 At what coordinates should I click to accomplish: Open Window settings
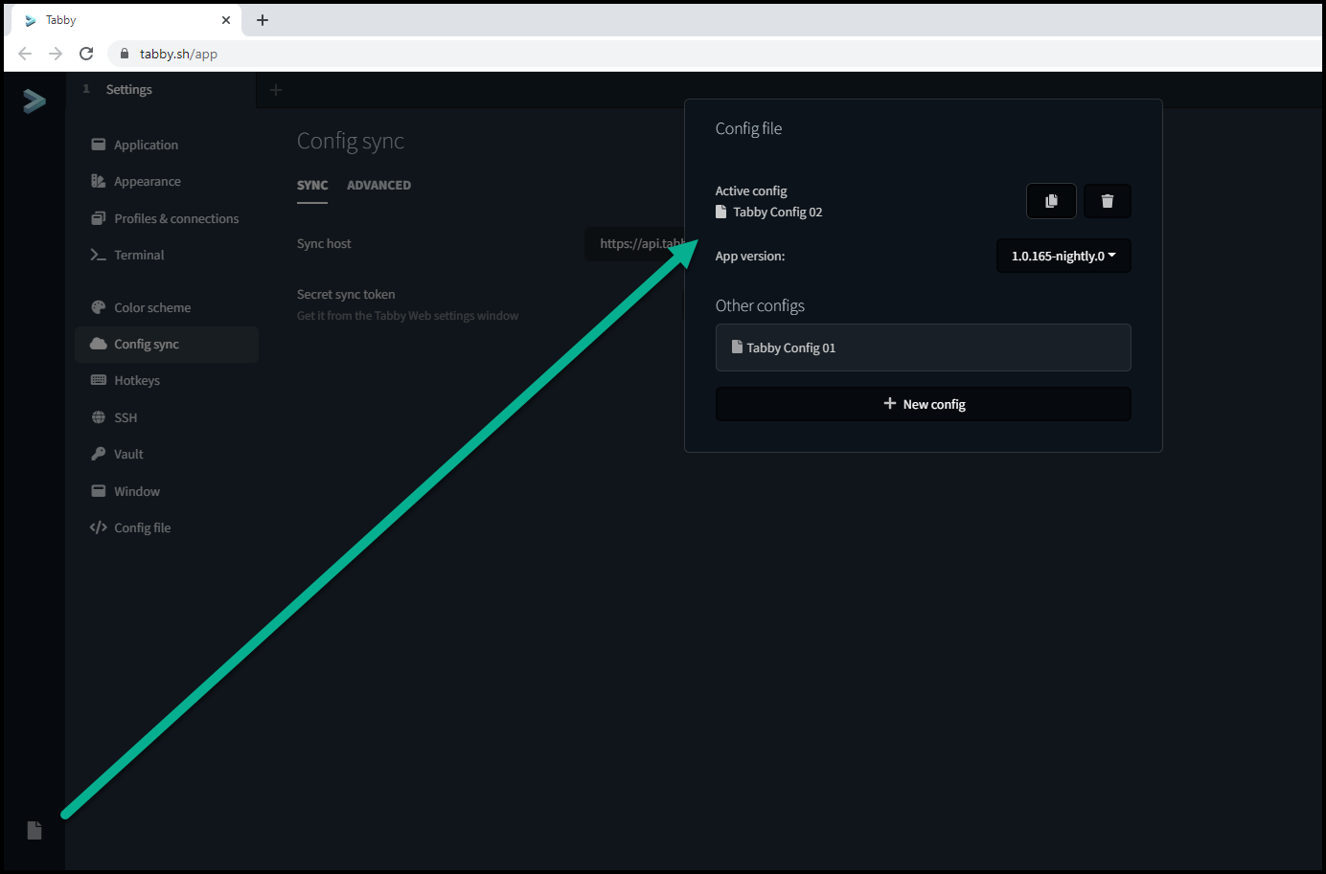(x=137, y=491)
